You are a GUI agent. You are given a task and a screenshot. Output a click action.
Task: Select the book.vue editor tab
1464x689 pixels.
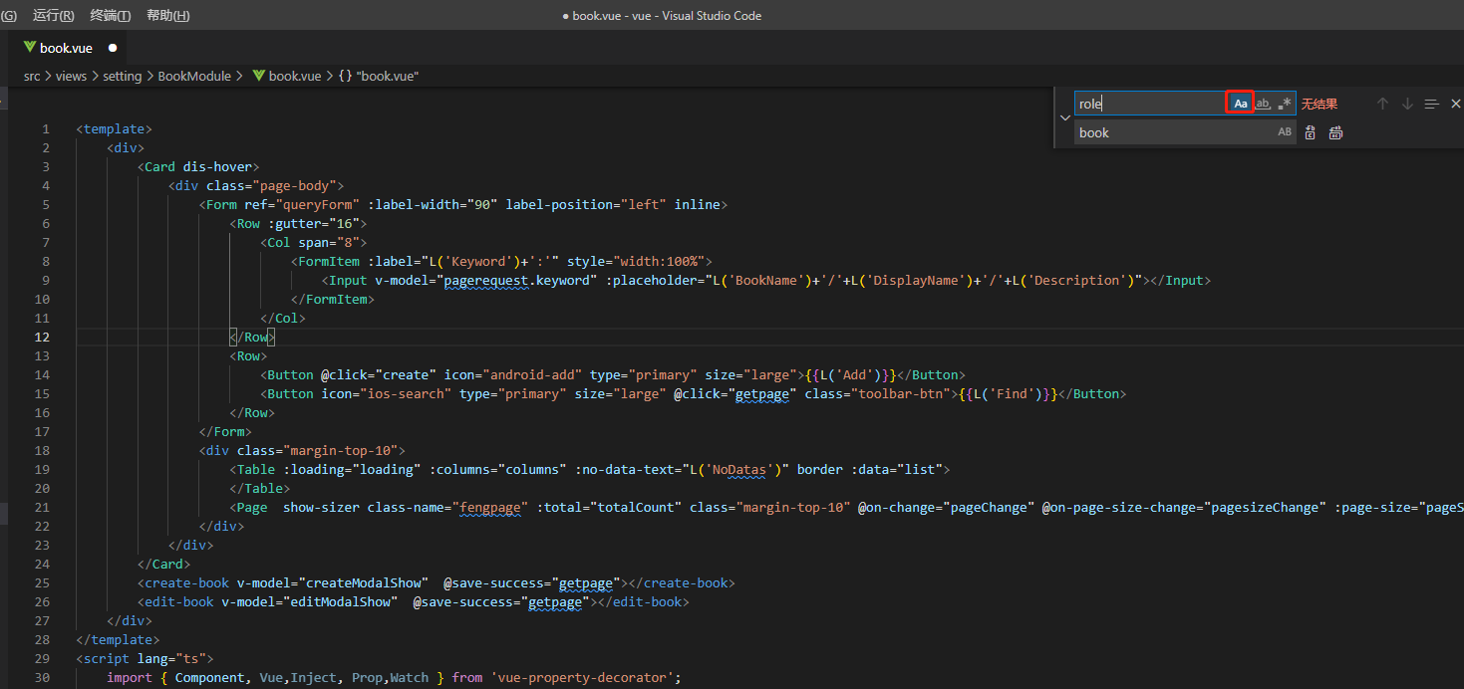tap(66, 48)
